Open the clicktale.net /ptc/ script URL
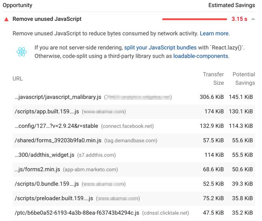 pos(77,213)
